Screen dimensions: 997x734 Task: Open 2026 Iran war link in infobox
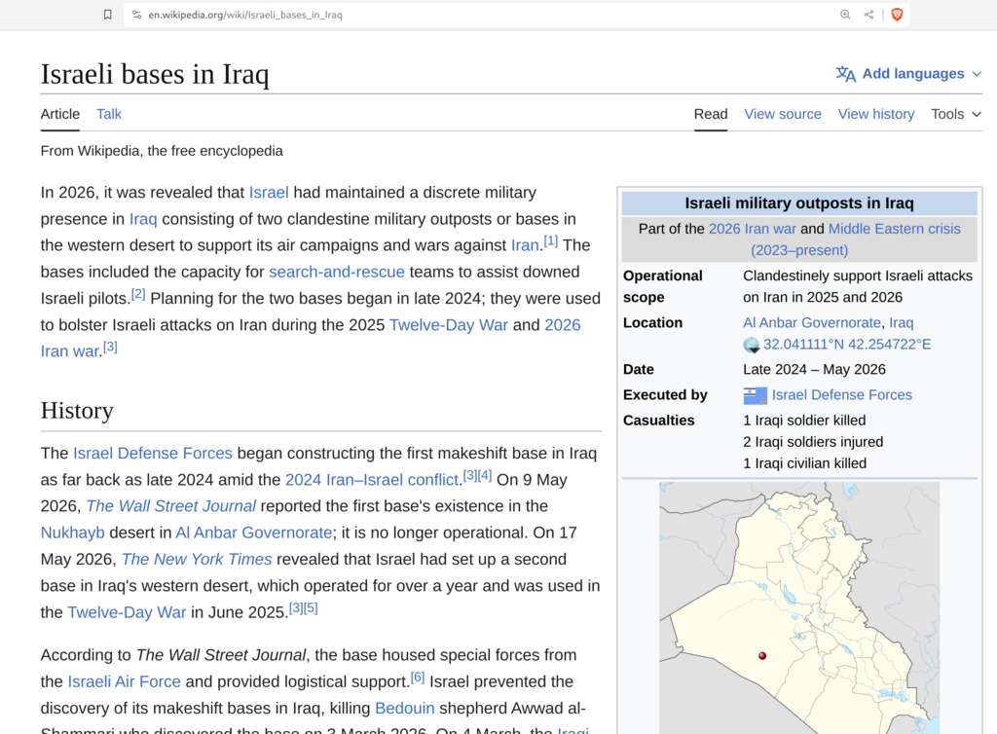[x=753, y=229]
